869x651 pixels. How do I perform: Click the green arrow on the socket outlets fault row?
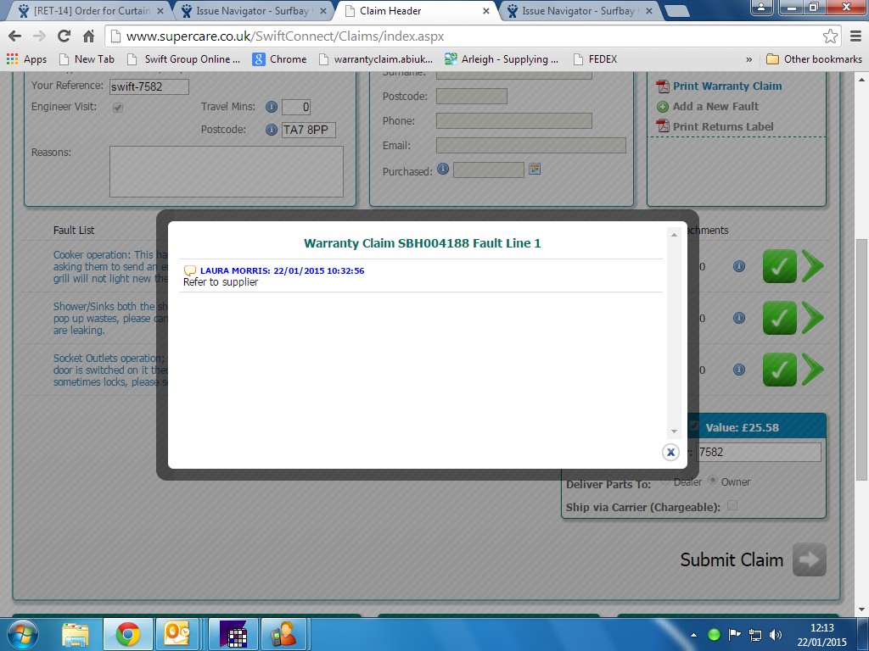(x=812, y=370)
